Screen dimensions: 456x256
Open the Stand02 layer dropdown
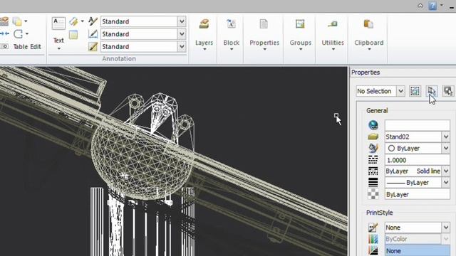click(x=446, y=137)
